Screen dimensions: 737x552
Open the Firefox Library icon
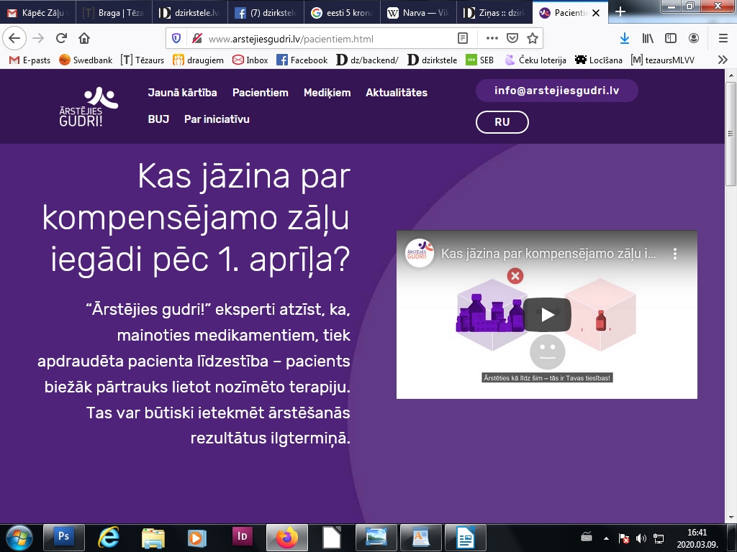648,38
